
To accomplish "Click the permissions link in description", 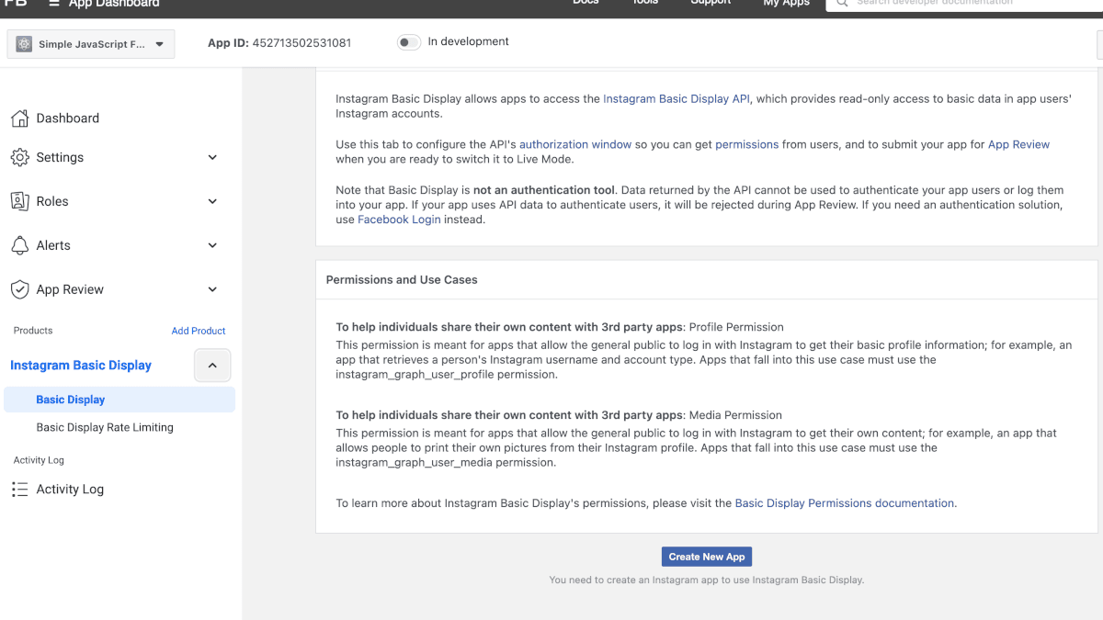I will click(x=746, y=145).
